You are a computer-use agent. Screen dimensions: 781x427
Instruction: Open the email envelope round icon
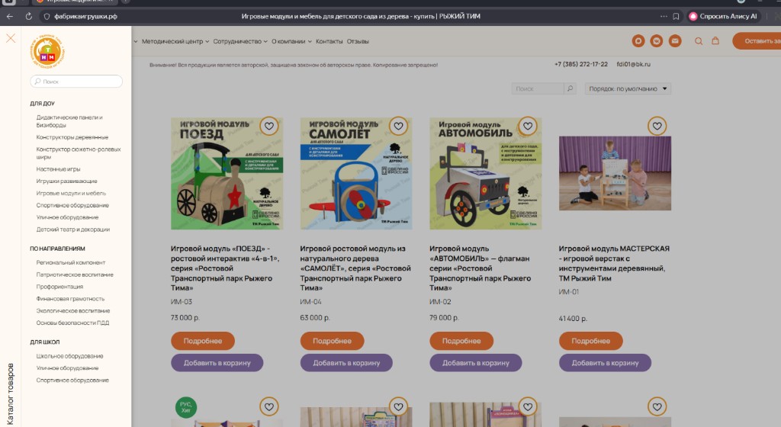tap(675, 41)
